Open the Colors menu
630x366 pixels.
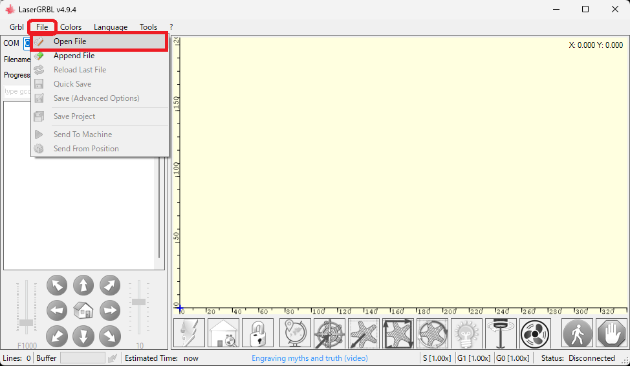pos(71,27)
